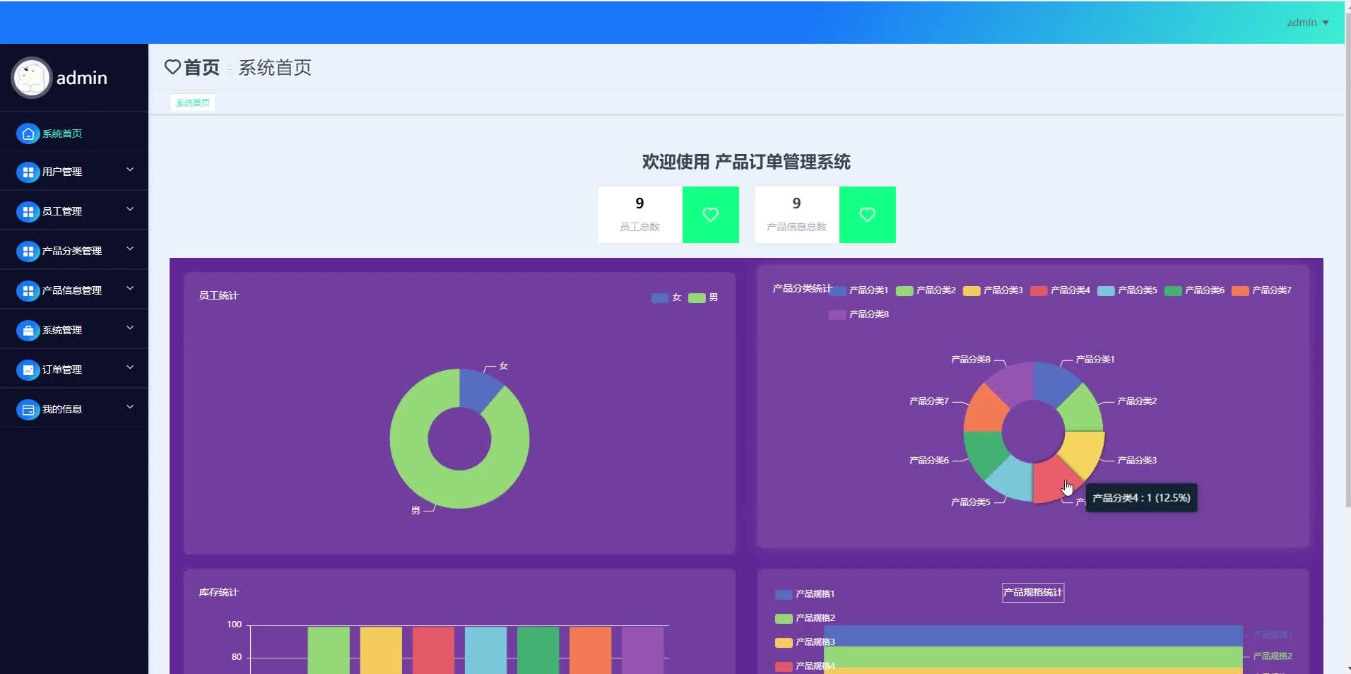The height and width of the screenshot is (674, 1351).
Task: Toggle the 产品分类5 legend entry
Action: click(x=1127, y=290)
